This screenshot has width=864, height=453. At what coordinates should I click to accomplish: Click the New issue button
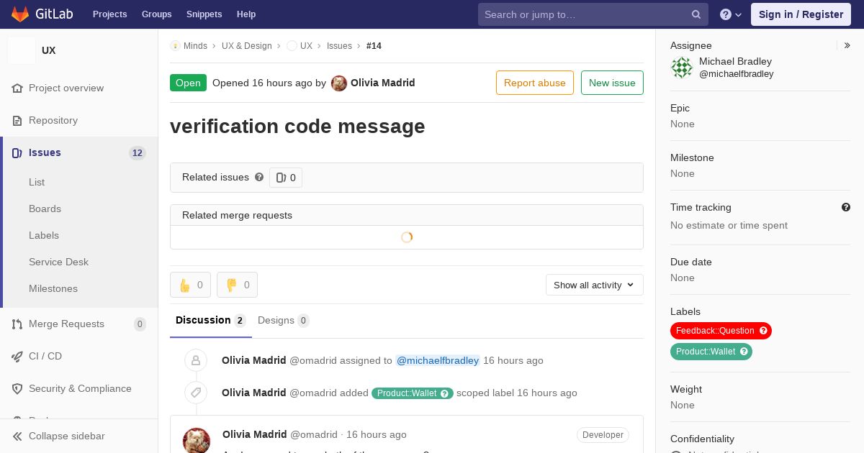[x=612, y=83]
